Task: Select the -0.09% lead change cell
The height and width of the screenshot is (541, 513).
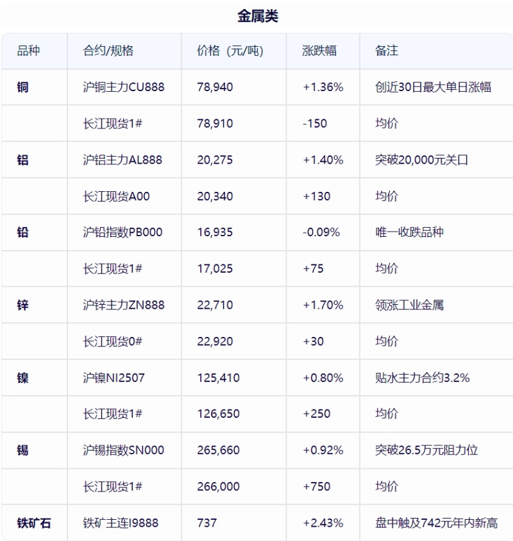Action: coord(321,232)
